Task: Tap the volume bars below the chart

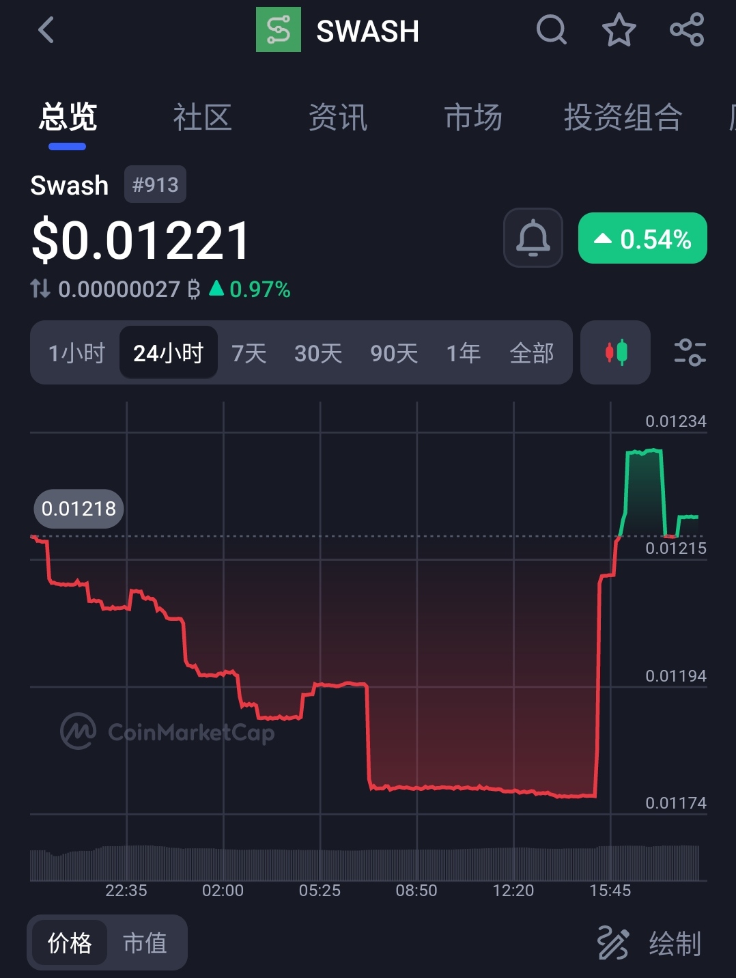Action: [365, 863]
